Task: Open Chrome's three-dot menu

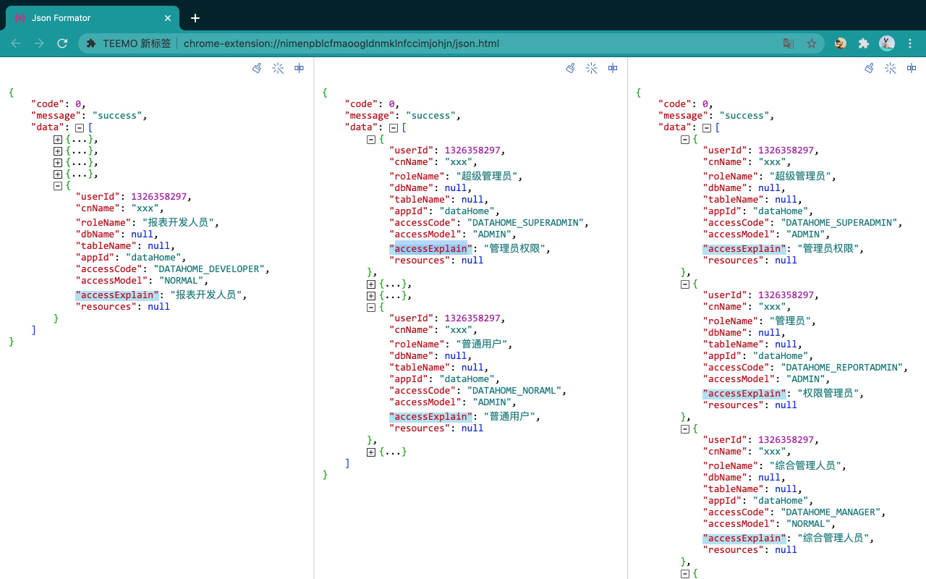Action: (x=910, y=43)
